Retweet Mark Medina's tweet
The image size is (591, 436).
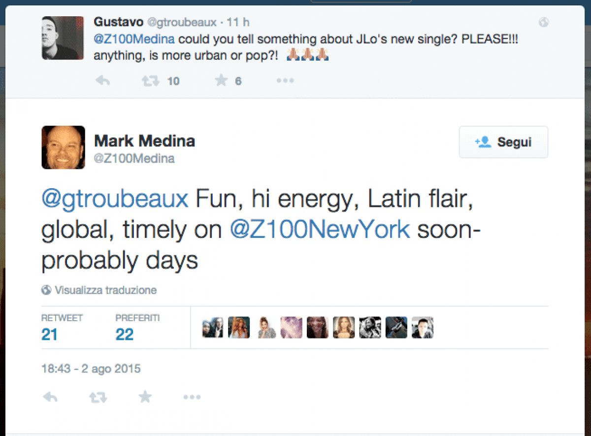[98, 397]
